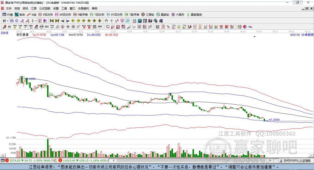The image size is (314, 170).
Task: Click the pink triangle flag icon
Action: 45,21
